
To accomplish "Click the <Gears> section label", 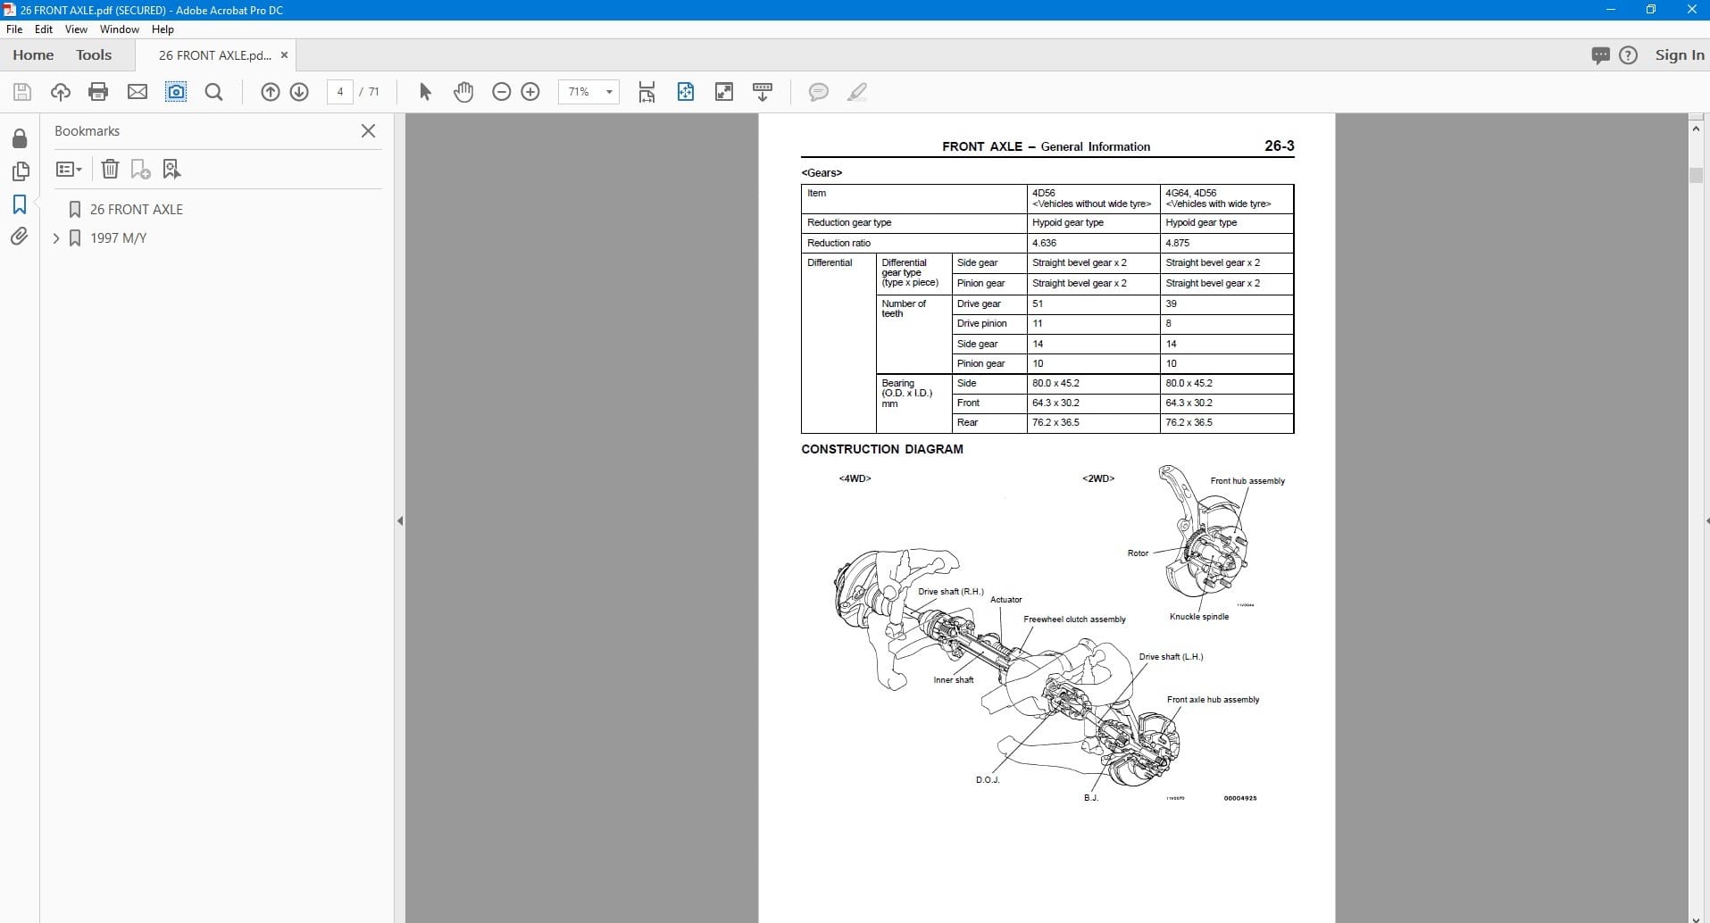I will (x=822, y=173).
